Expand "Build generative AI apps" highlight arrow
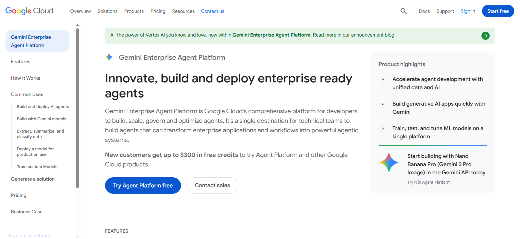Screen dimensions: 520x239 [x=383, y=104]
